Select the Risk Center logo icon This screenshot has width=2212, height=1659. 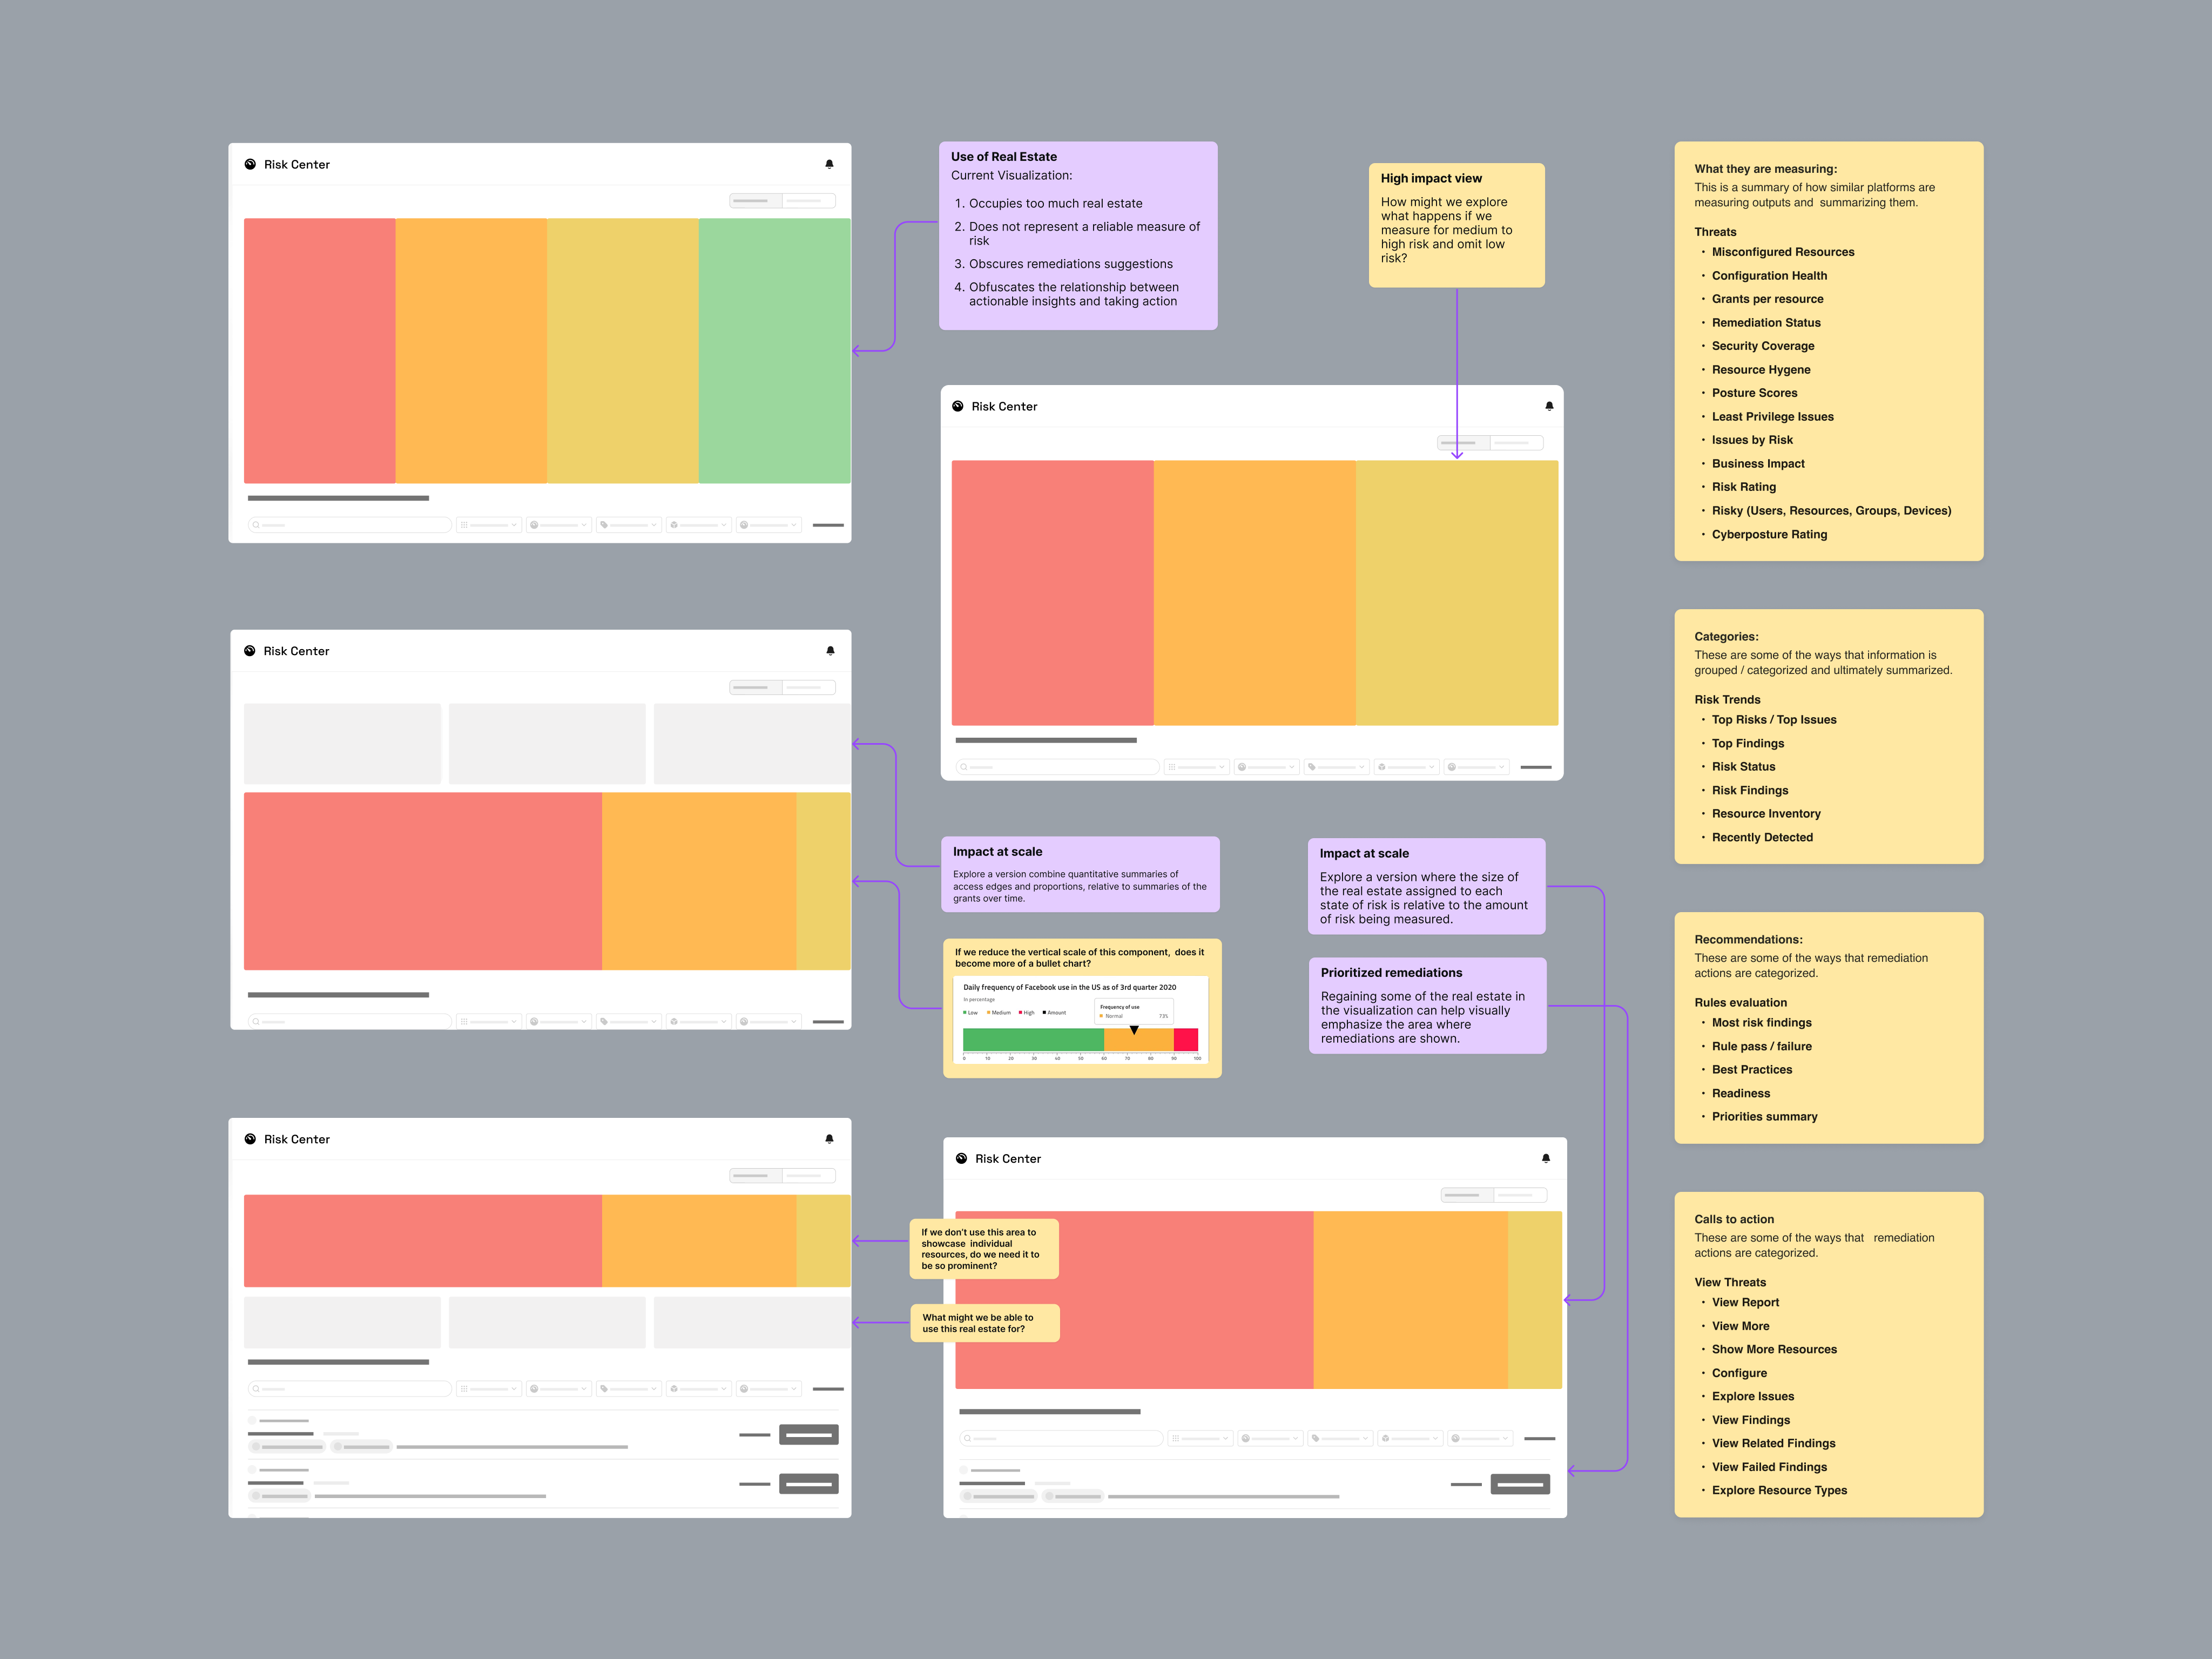tap(250, 164)
